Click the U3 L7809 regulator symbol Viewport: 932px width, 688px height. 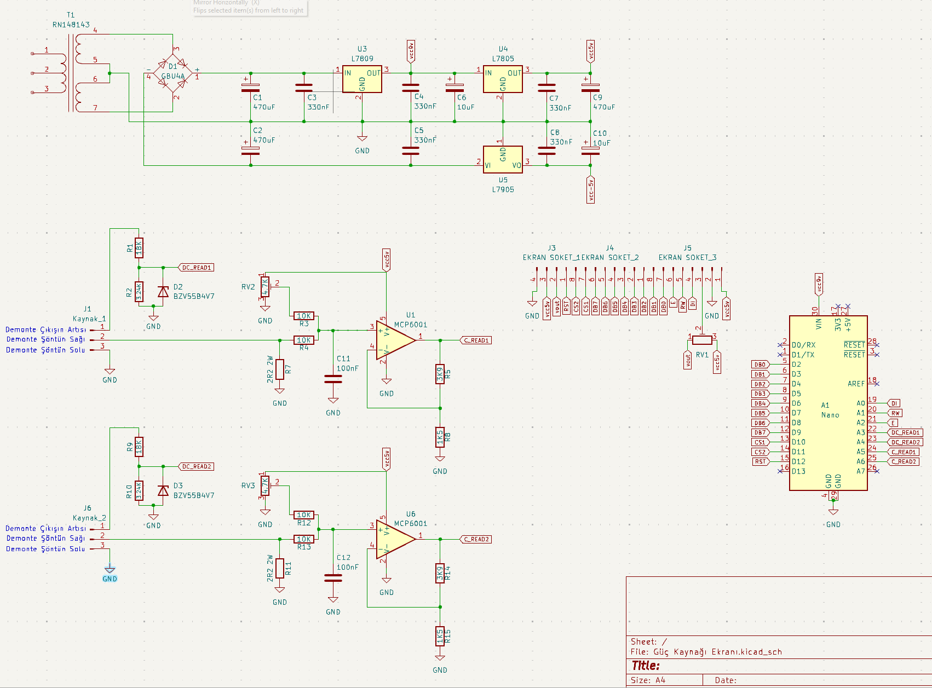(362, 79)
